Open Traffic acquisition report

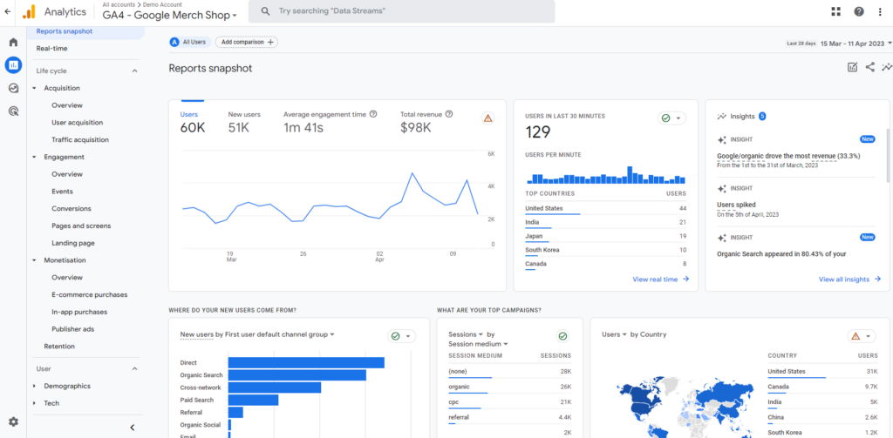80,139
